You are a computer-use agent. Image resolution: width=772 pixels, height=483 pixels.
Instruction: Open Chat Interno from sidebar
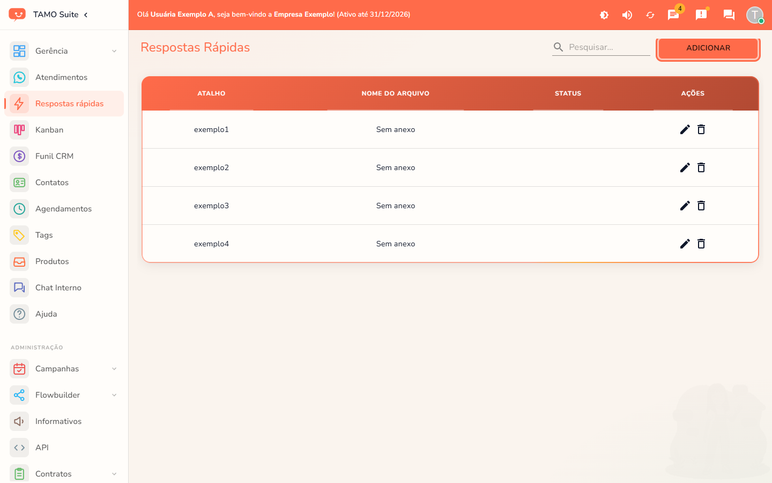pyautogui.click(x=64, y=288)
